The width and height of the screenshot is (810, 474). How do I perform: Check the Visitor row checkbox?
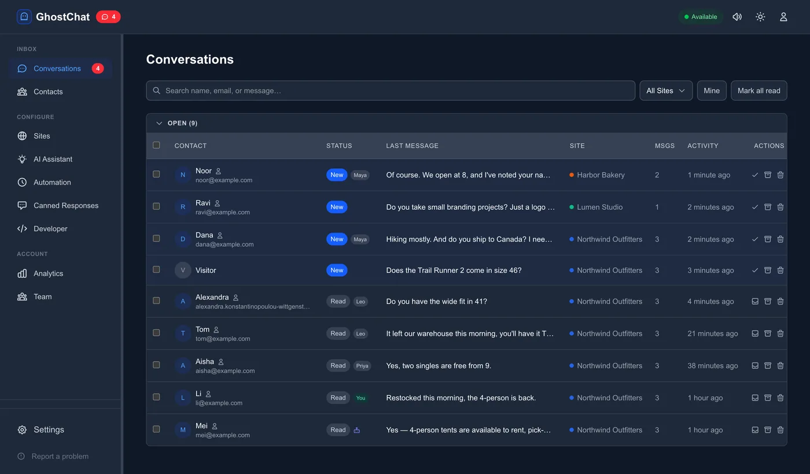(156, 269)
